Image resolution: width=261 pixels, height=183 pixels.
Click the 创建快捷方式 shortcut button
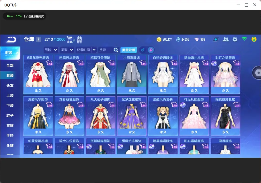pos(34,16)
